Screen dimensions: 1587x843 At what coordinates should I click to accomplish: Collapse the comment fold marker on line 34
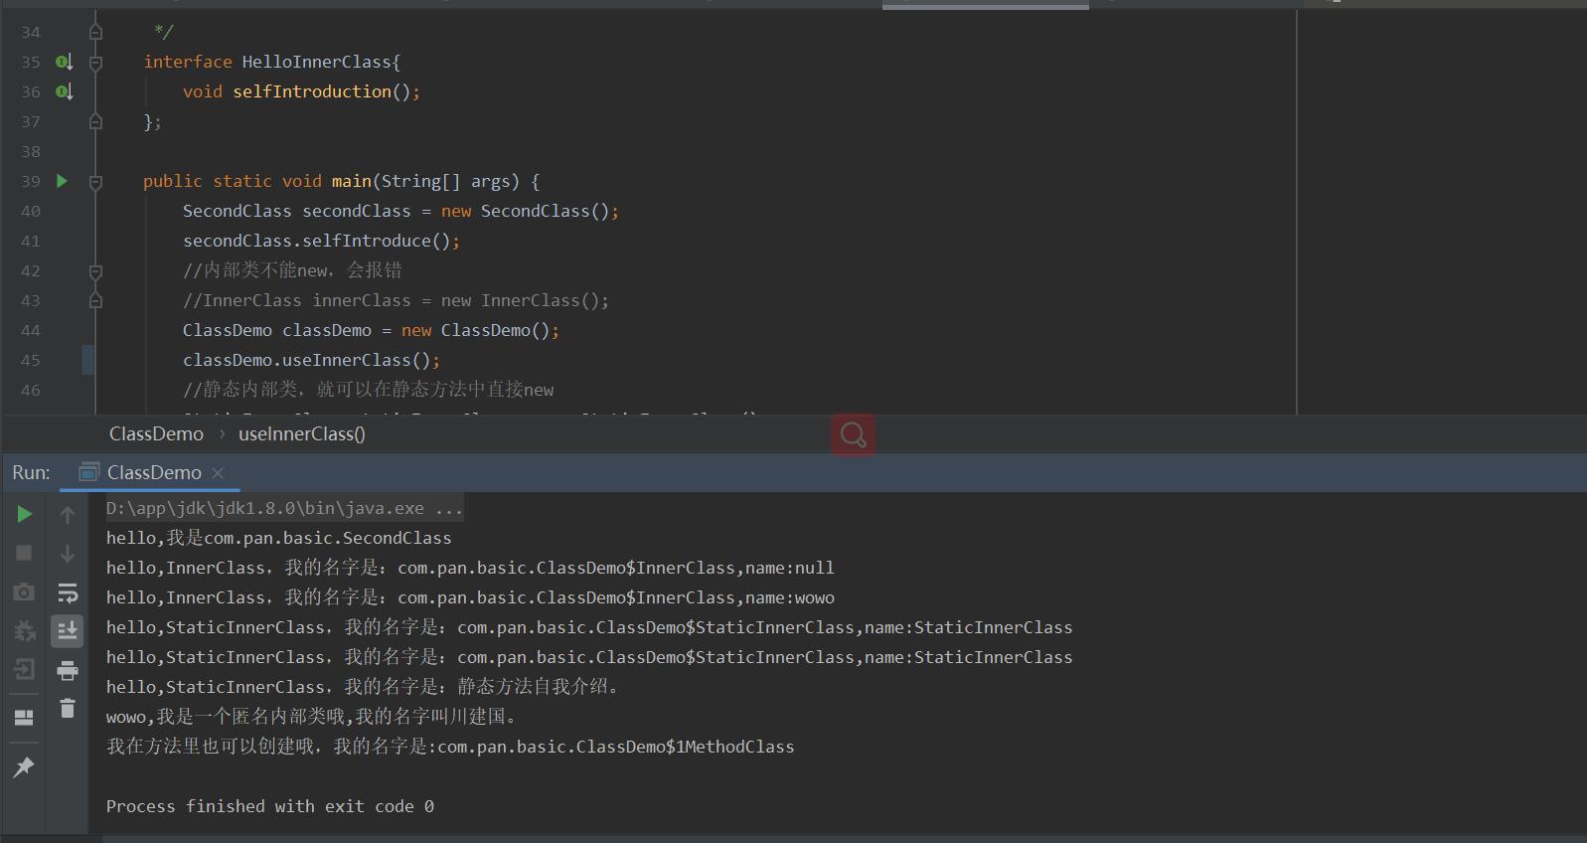coord(95,32)
